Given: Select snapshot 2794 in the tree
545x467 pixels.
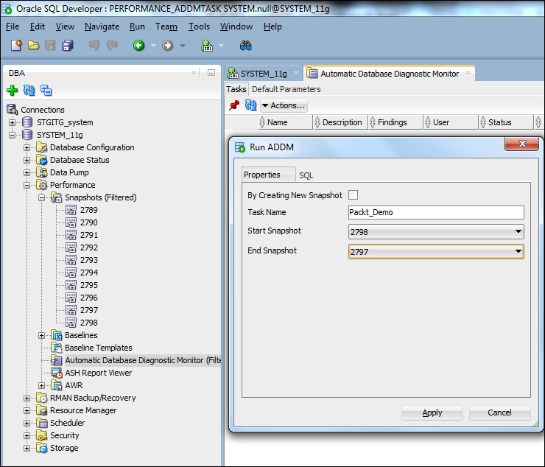Looking at the screenshot, I should (x=89, y=273).
